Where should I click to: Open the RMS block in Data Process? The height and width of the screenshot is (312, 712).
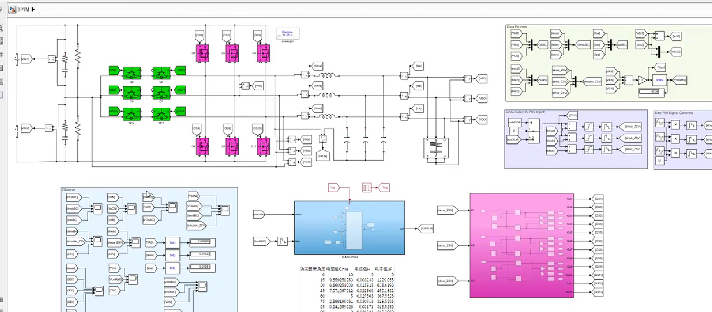pyautogui.click(x=659, y=80)
